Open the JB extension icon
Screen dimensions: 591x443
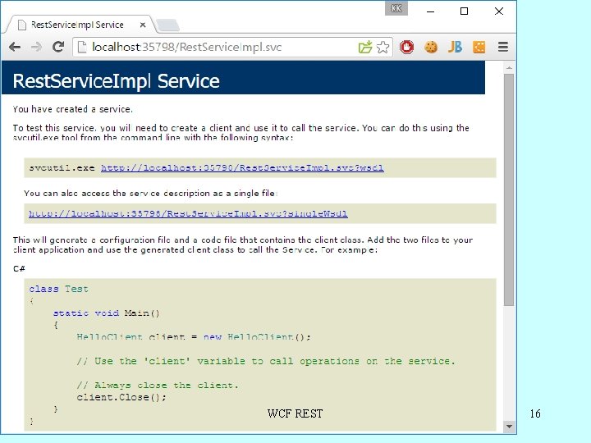(x=455, y=47)
